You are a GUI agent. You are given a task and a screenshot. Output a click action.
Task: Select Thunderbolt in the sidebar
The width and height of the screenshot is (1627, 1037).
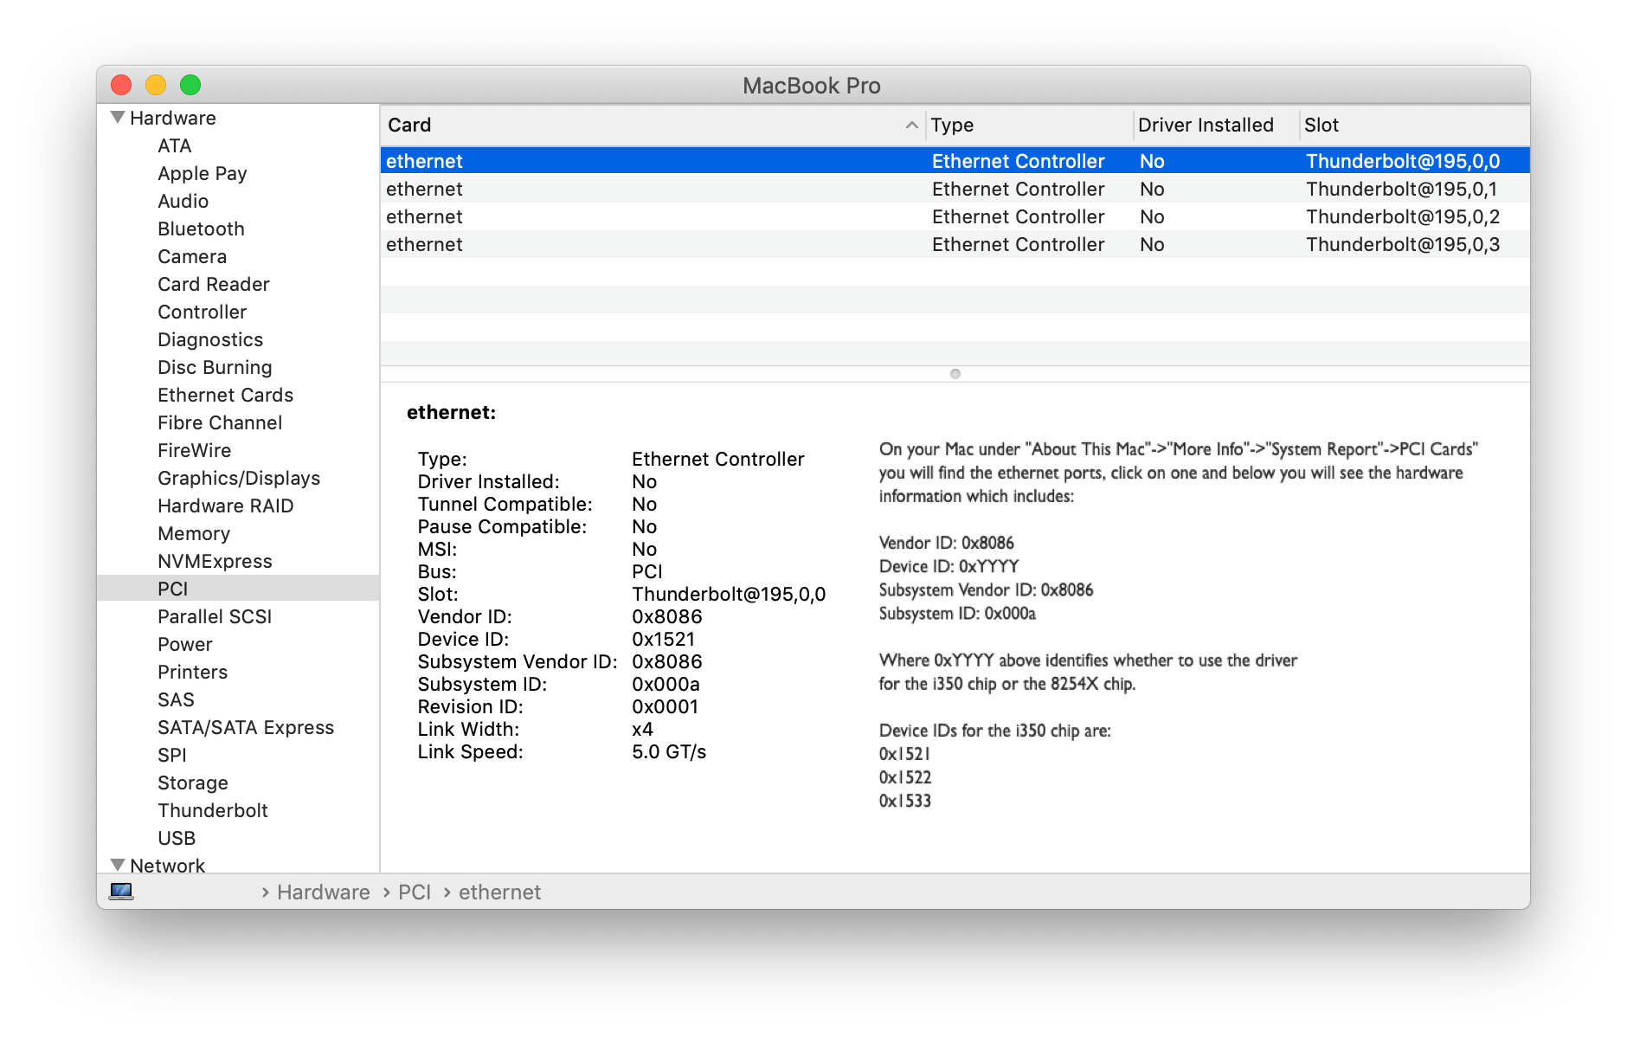pyautogui.click(x=213, y=810)
